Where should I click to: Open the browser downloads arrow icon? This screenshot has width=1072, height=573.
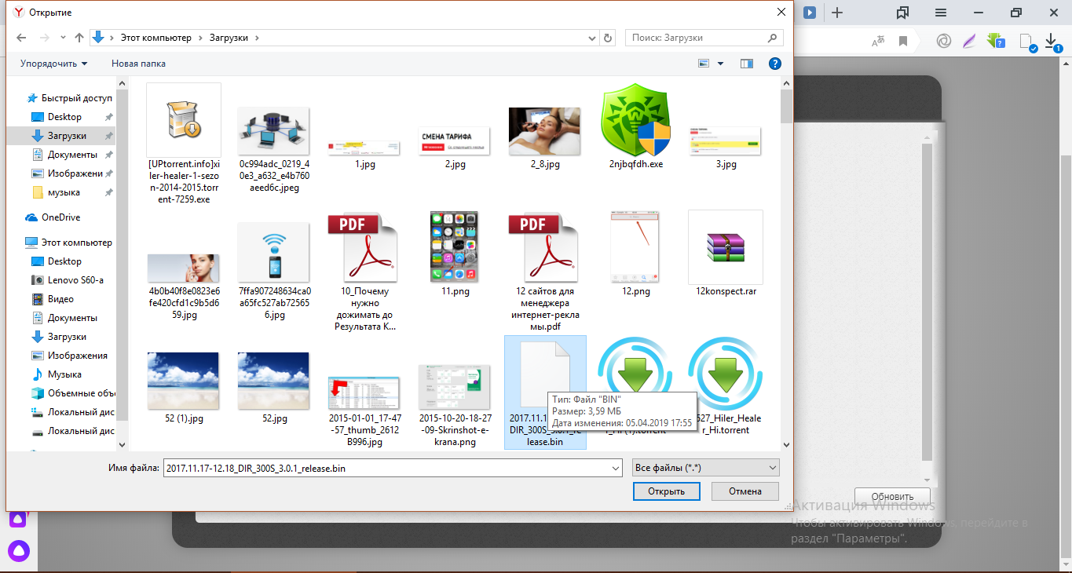[1052, 41]
